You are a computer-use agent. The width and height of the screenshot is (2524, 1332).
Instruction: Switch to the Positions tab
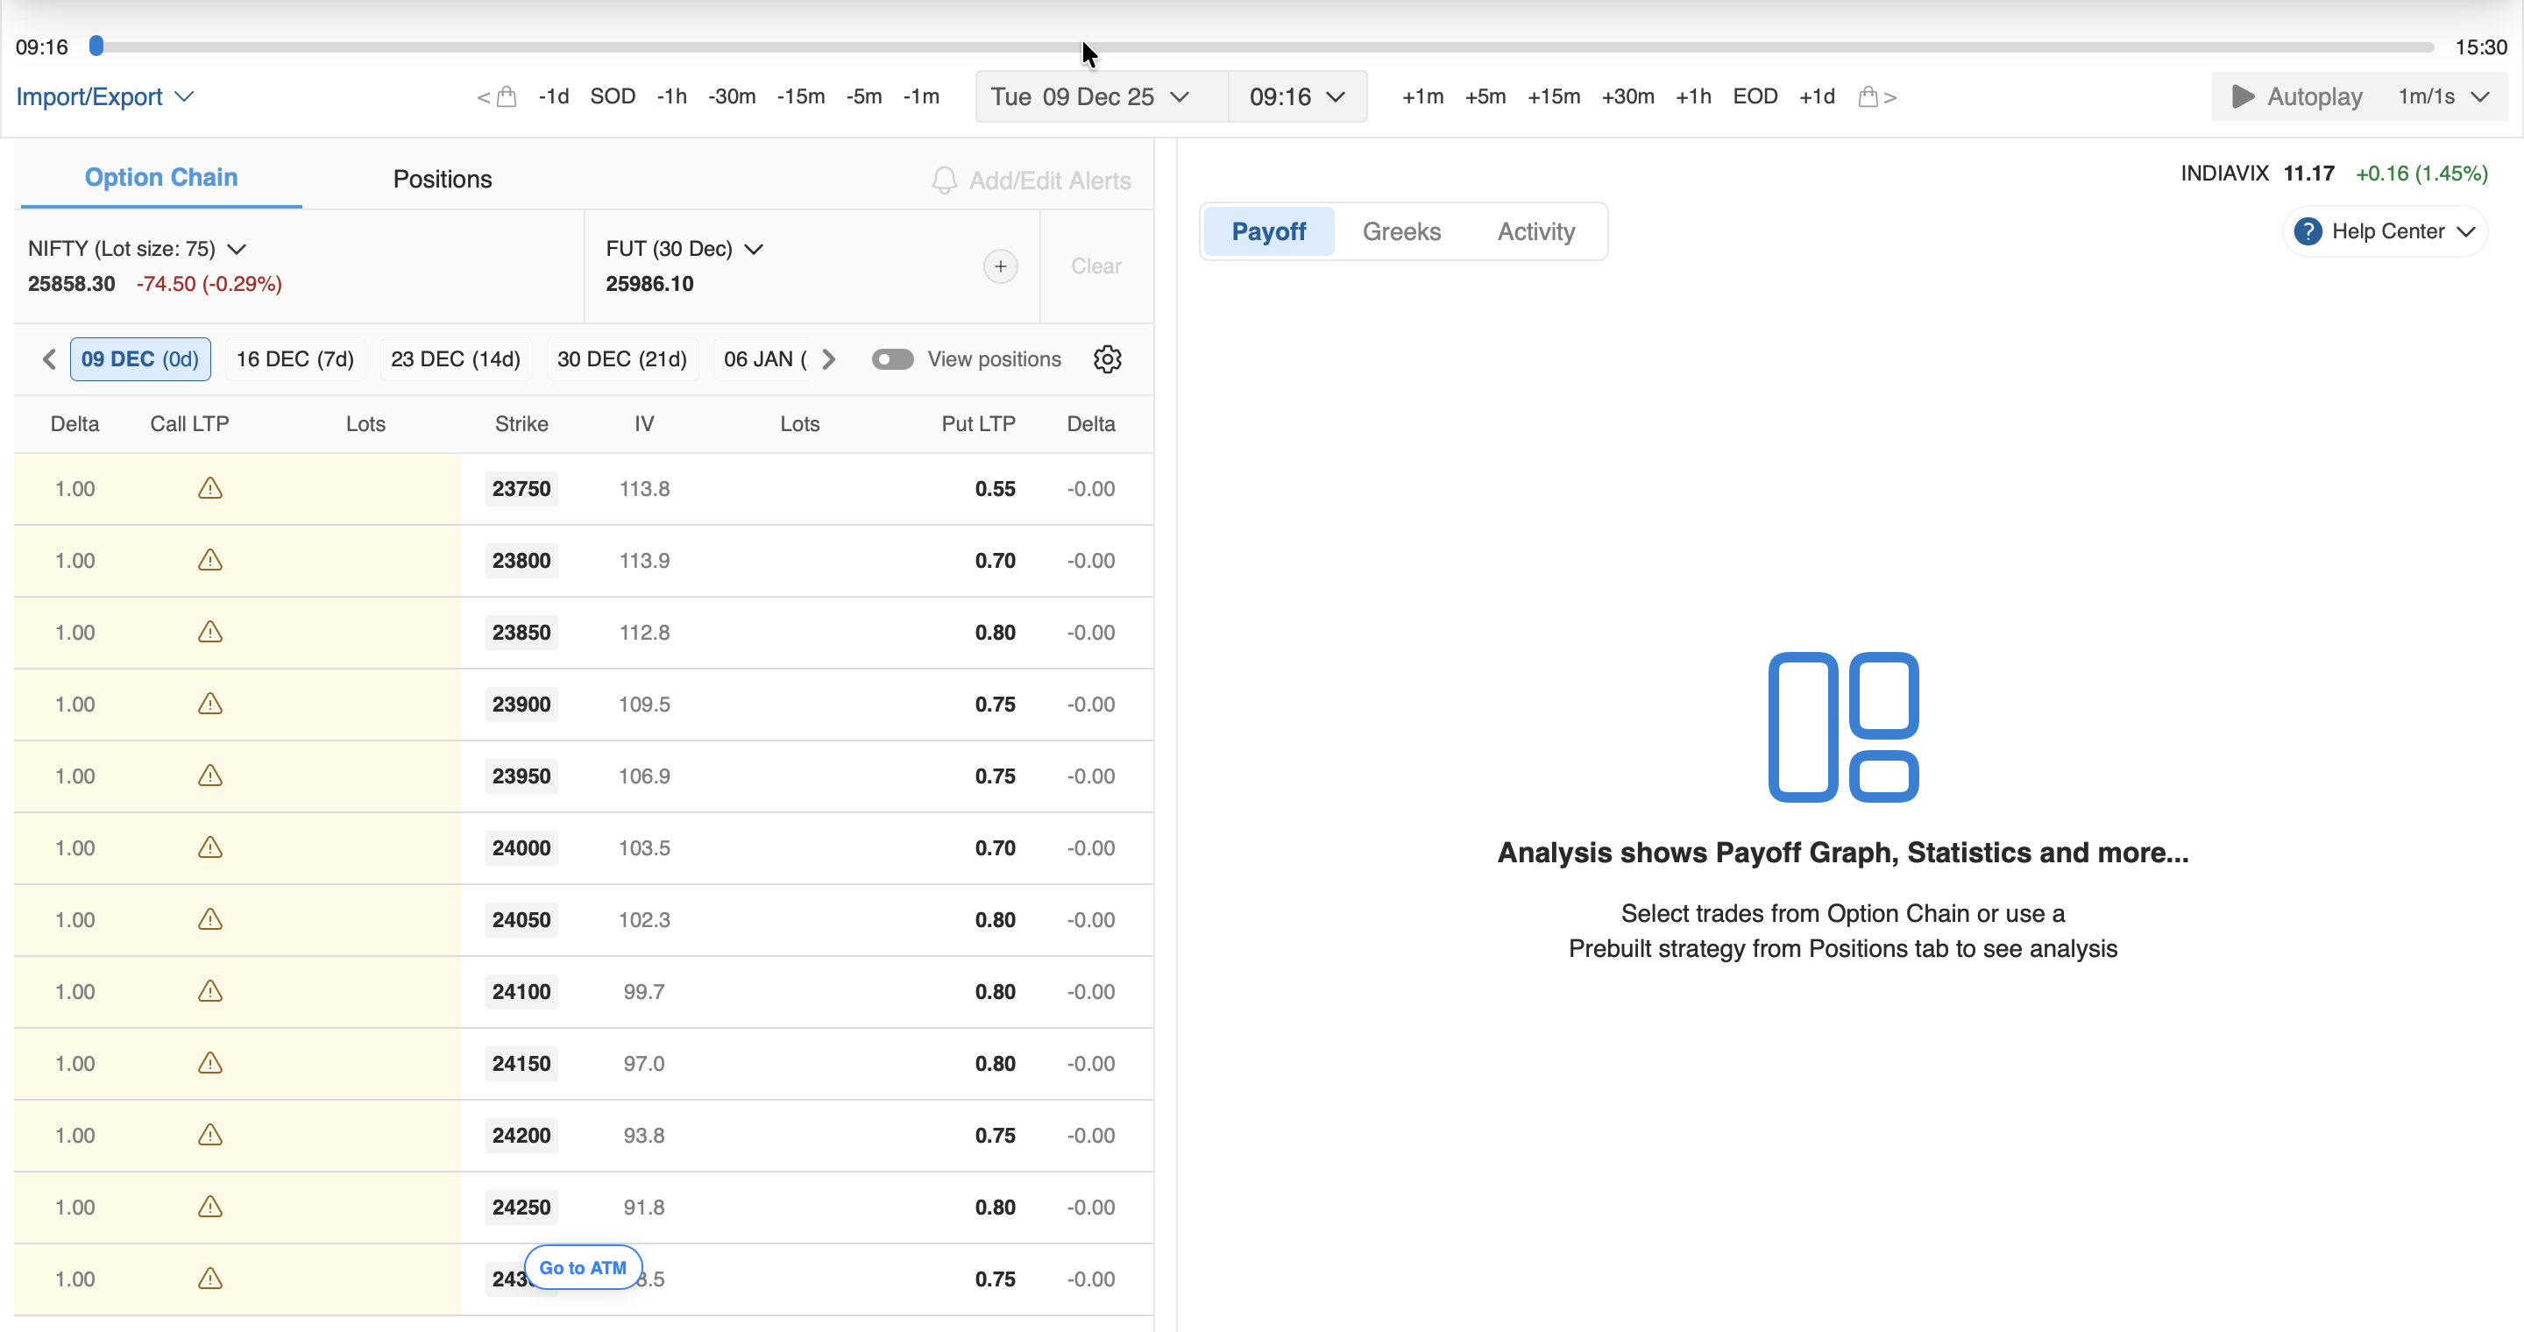pyautogui.click(x=442, y=180)
